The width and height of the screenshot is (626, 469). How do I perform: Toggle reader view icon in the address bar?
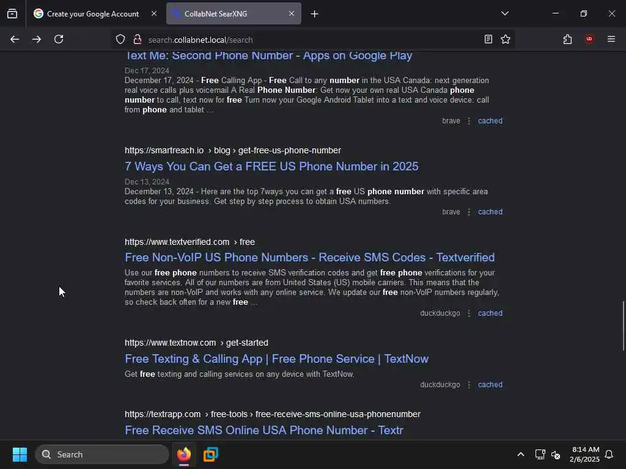coord(488,39)
